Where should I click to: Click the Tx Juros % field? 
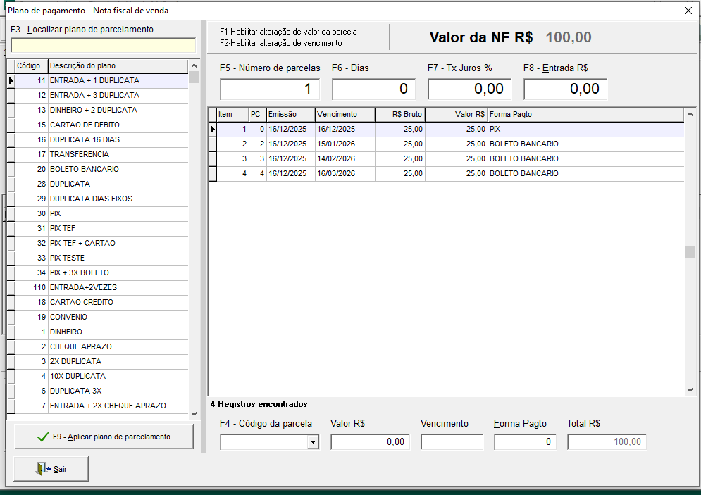coord(470,89)
